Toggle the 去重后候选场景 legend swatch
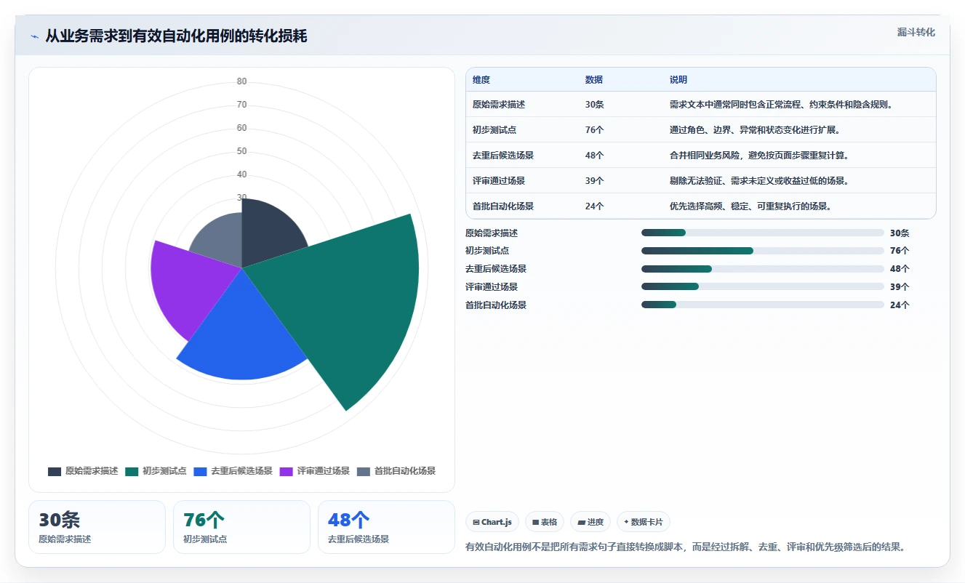Screen dimensions: 965x583 tap(200, 471)
